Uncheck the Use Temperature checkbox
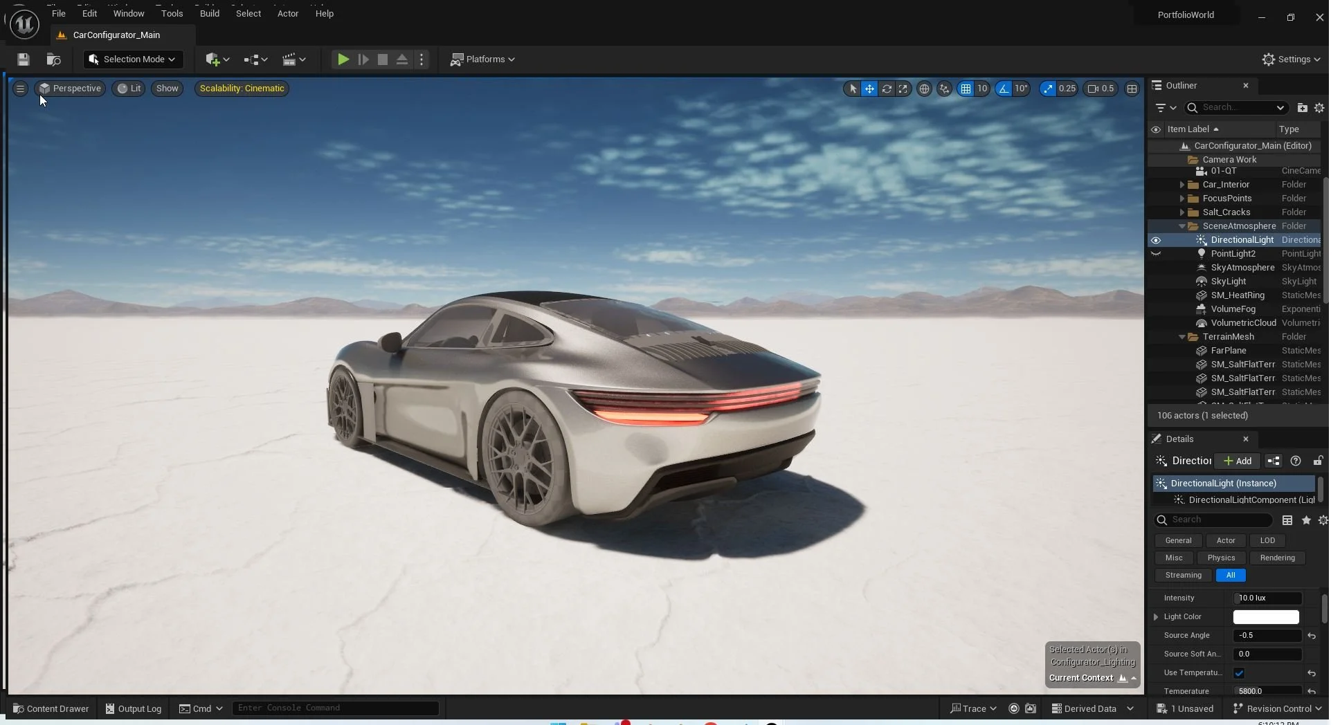The width and height of the screenshot is (1340, 725). click(1239, 673)
